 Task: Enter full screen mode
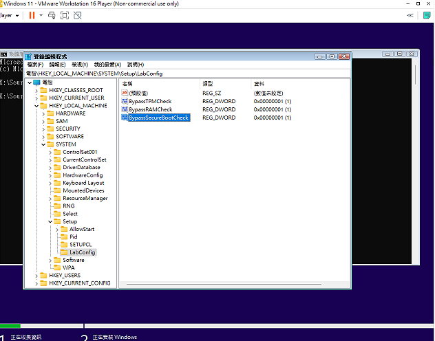click(x=65, y=15)
